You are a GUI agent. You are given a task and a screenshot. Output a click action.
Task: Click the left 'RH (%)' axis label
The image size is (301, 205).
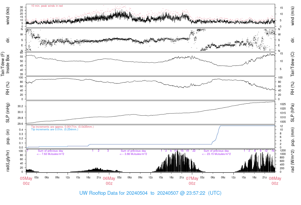8,88
